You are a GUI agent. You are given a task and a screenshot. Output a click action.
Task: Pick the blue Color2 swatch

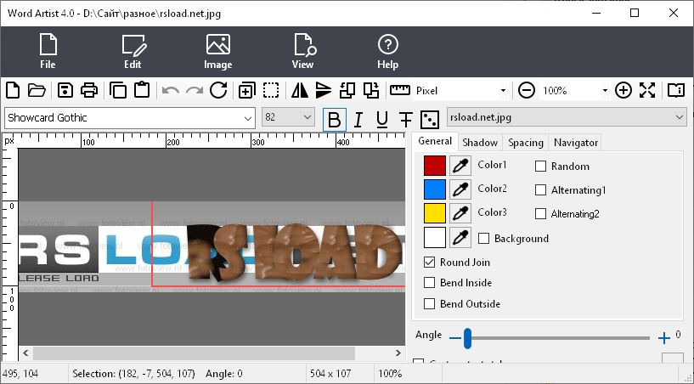(435, 189)
